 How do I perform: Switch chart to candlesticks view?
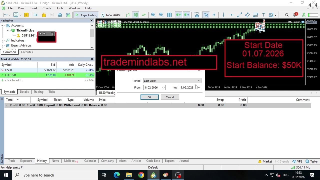[x=136, y=15]
